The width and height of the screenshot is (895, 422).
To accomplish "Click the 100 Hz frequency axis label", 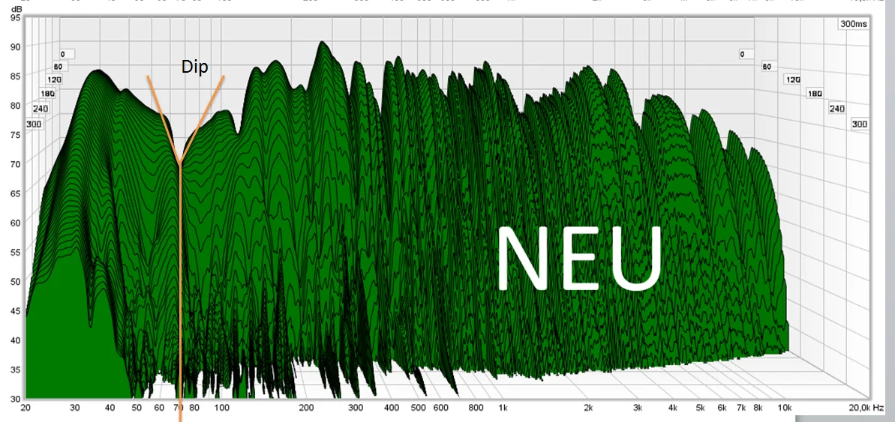I will [x=222, y=408].
